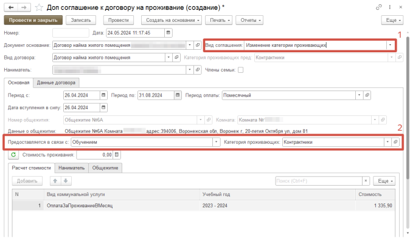Open Создать на основании menu
This screenshot has width=410, height=241.
172,20
